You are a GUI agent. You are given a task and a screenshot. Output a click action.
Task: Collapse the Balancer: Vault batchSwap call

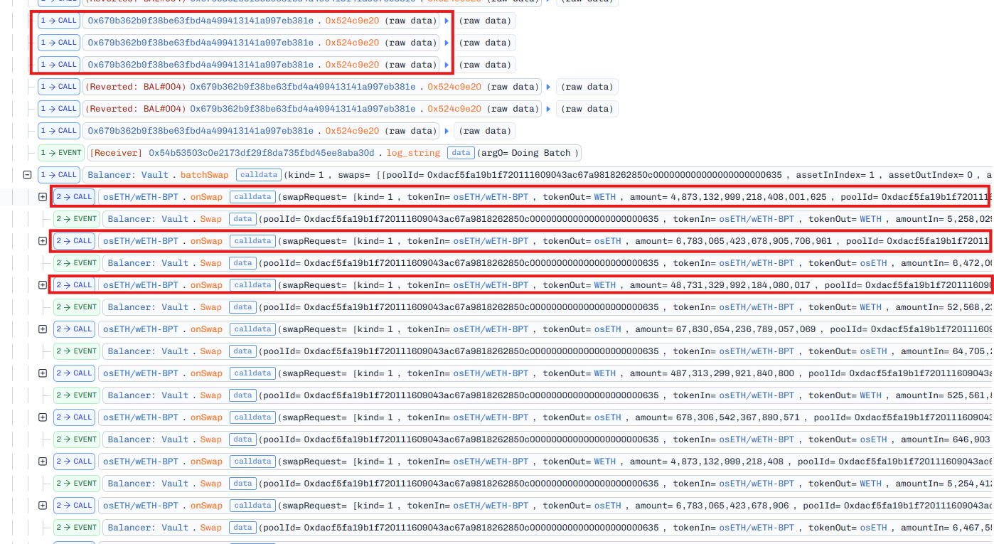27,174
